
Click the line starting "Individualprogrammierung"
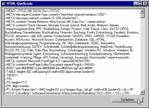click(x=60, y=43)
